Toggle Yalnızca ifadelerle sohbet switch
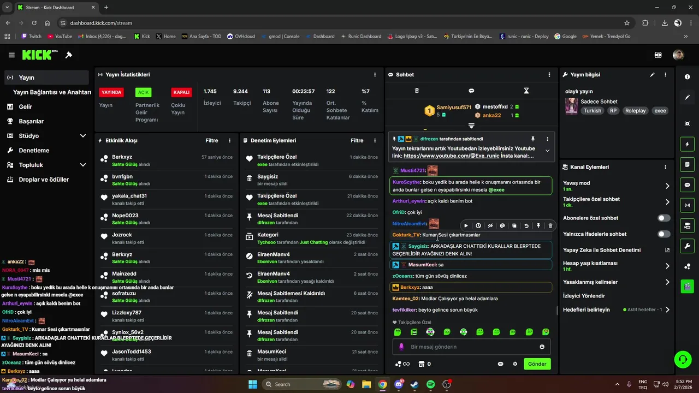699x393 pixels. [x=664, y=234]
